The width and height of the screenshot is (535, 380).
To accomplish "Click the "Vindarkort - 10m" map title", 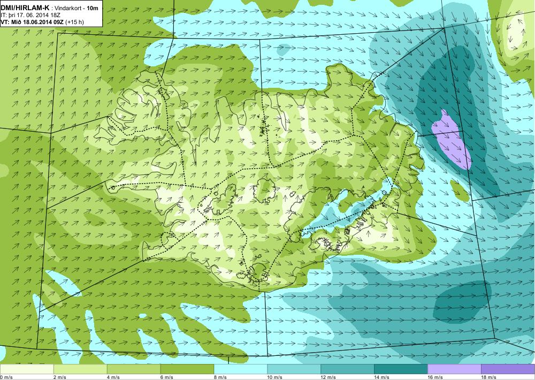I will pyautogui.click(x=77, y=8).
